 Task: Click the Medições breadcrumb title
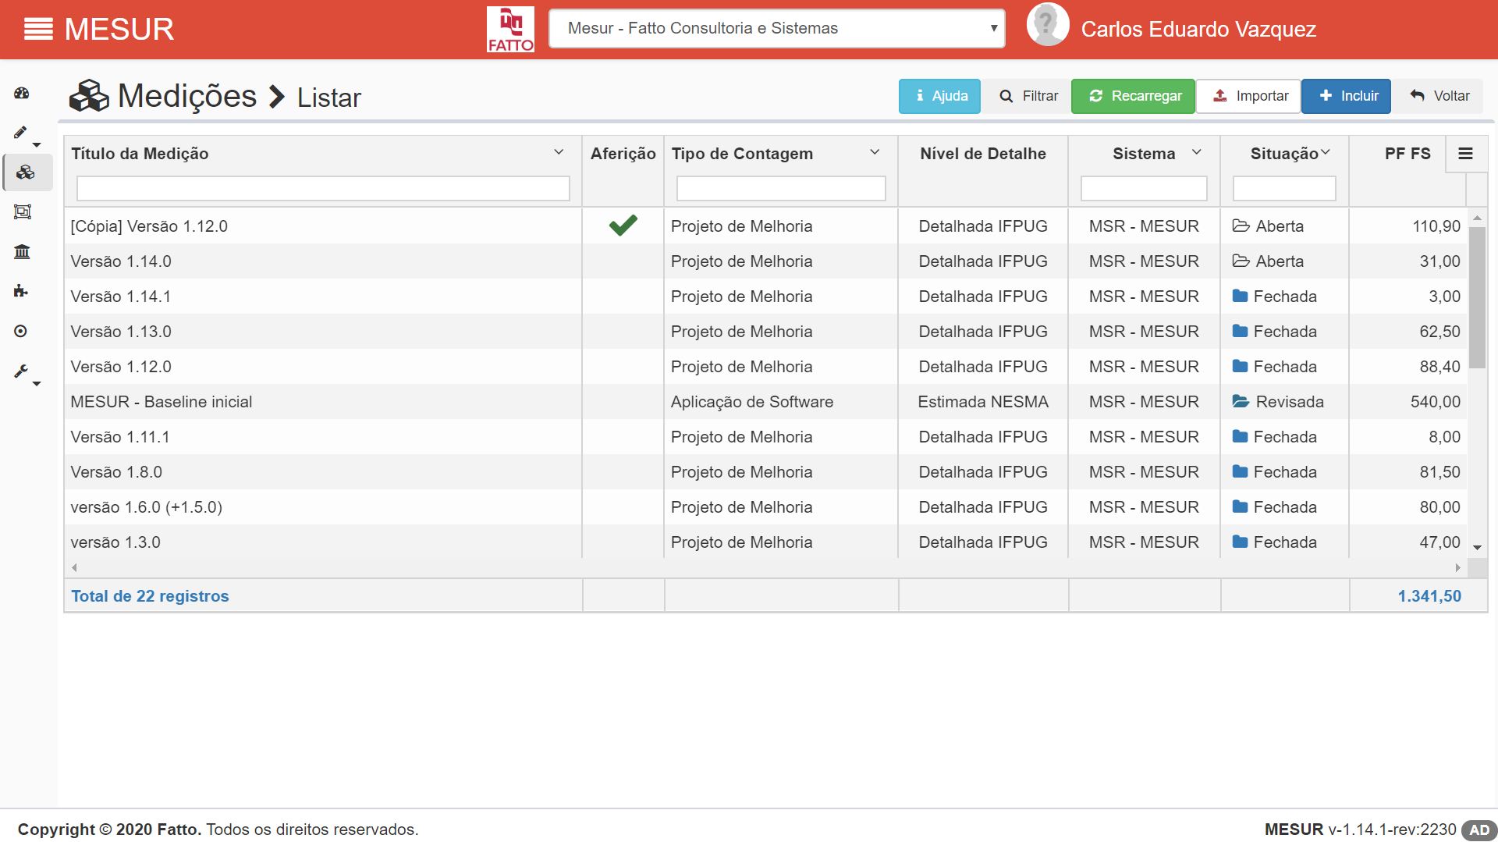[x=187, y=96]
